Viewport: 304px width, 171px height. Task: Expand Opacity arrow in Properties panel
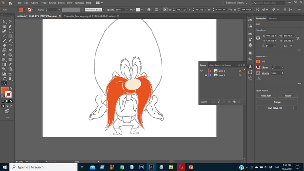tap(282, 73)
